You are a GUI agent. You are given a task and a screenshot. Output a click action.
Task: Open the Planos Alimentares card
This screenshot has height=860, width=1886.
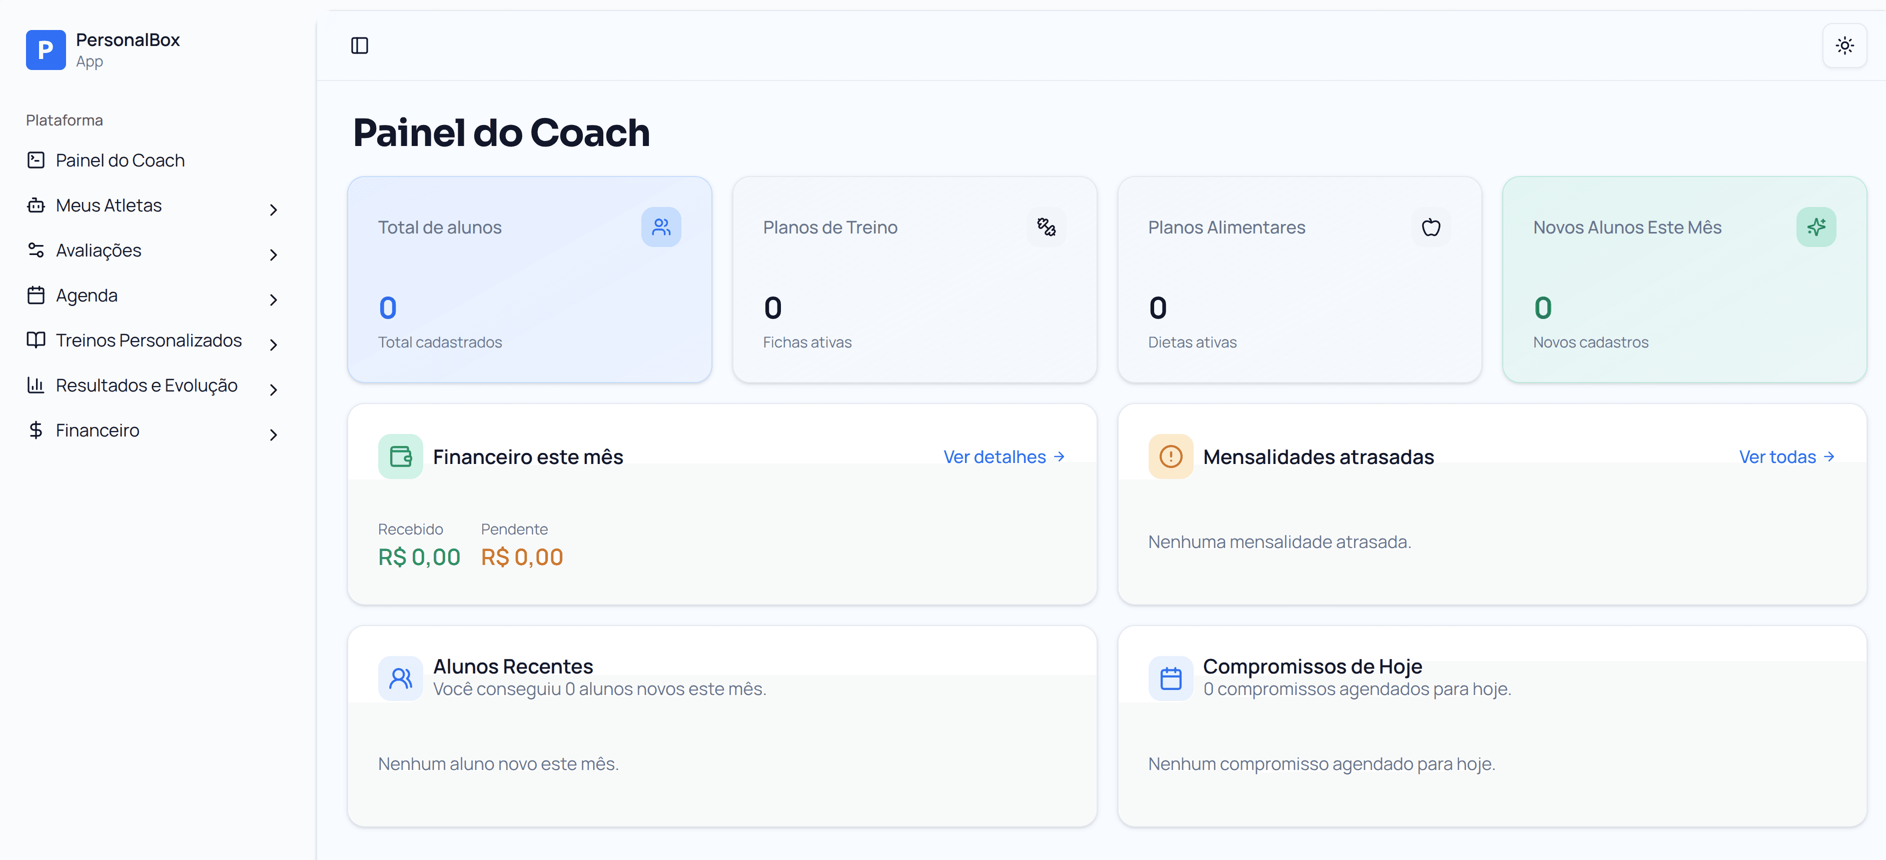point(1300,279)
